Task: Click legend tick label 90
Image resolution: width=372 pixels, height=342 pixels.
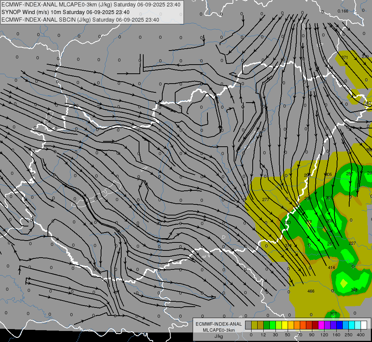Action: tap(312, 335)
